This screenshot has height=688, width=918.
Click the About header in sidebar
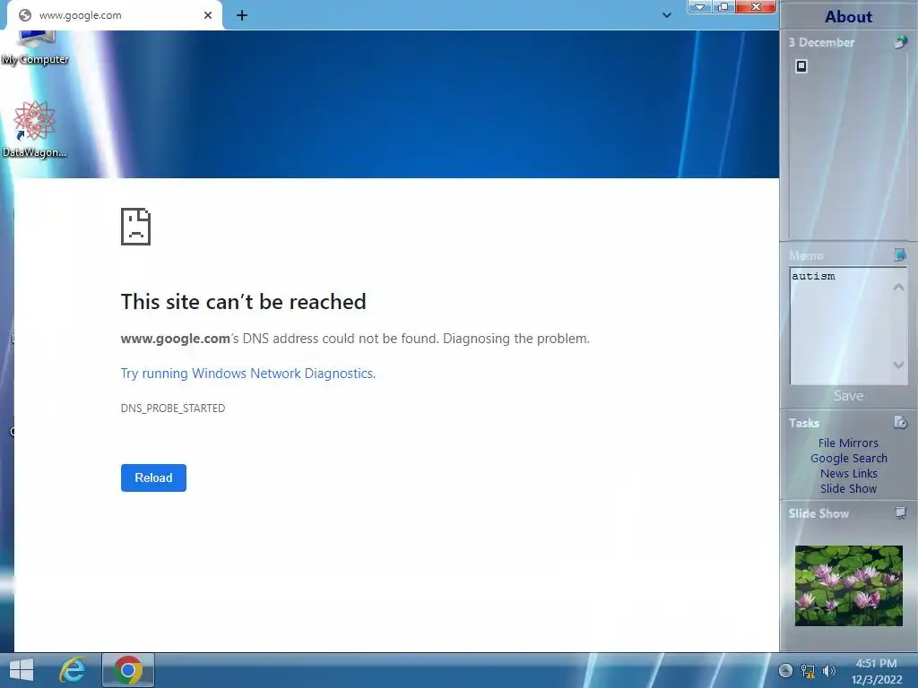[x=848, y=17]
